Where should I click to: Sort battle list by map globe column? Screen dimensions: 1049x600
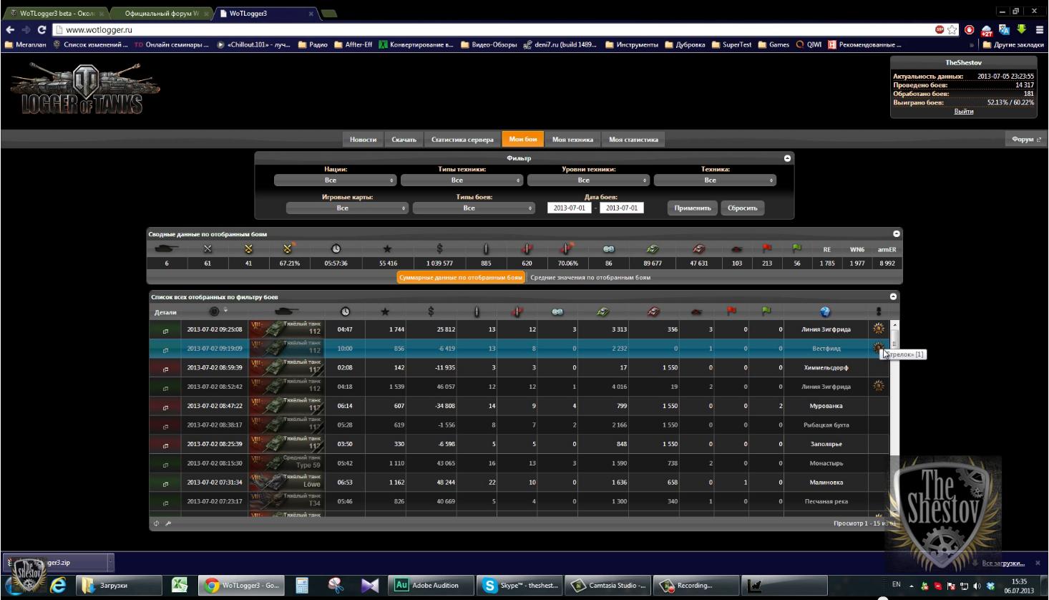825,311
